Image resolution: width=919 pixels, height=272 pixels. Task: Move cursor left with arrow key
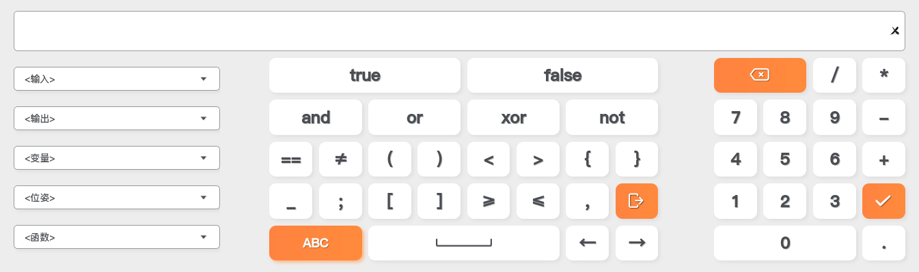point(587,243)
